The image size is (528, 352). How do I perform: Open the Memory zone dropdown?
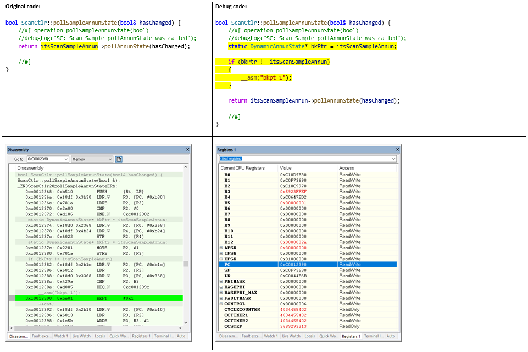pos(110,159)
